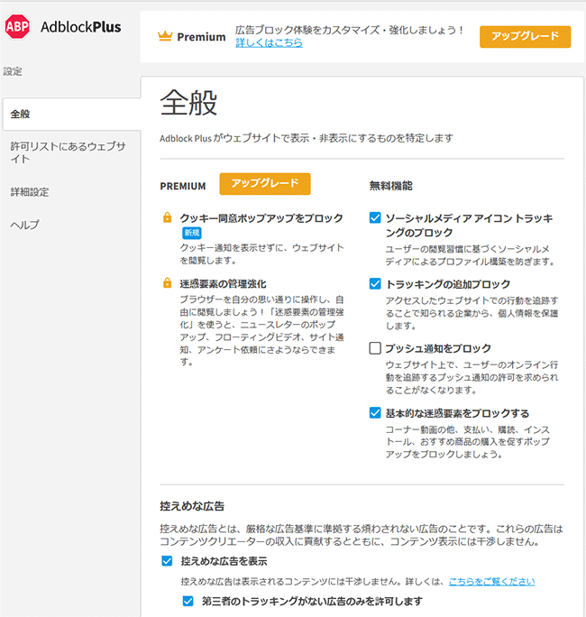
Task: Open 詳しくはこちら link
Action: click(269, 42)
